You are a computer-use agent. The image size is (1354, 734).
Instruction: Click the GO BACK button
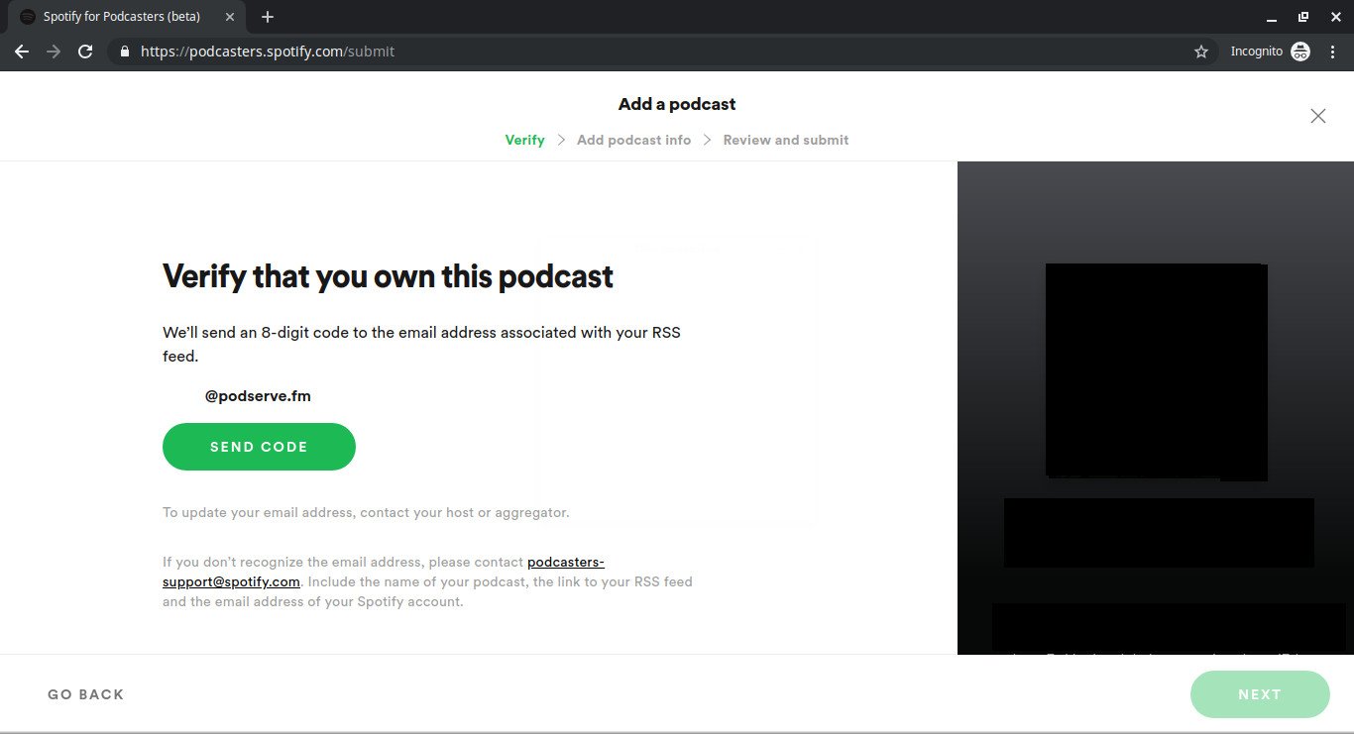(x=86, y=694)
